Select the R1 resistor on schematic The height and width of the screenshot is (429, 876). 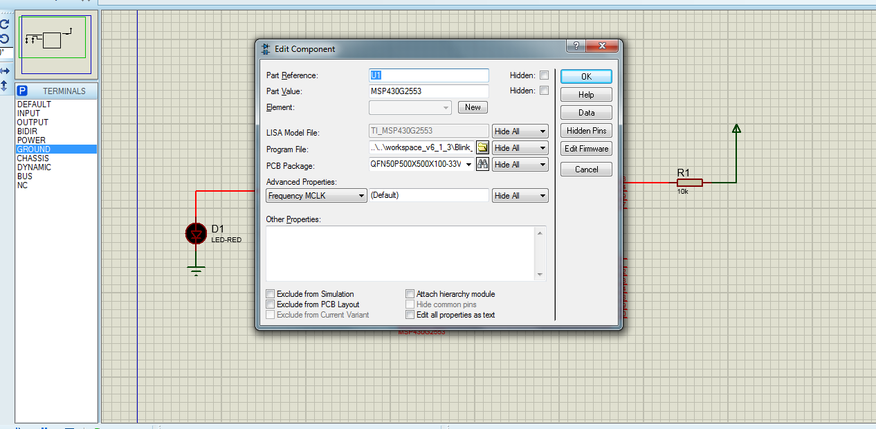coord(689,183)
